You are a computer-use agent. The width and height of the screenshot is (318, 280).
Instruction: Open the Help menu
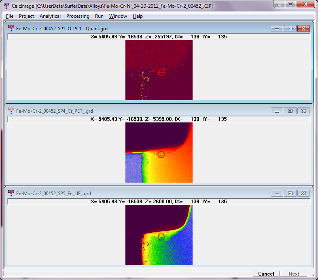[138, 16]
